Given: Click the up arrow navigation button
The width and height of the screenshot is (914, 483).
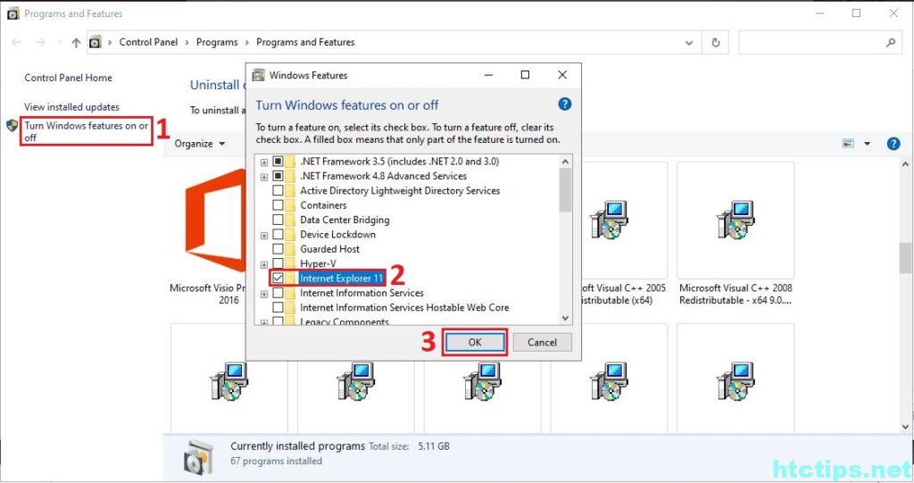Looking at the screenshot, I should click(76, 42).
